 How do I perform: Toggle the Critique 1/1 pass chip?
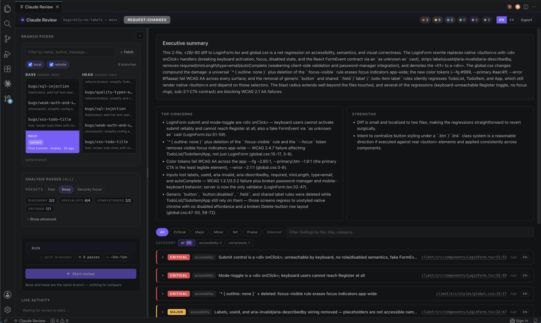tap(40, 209)
